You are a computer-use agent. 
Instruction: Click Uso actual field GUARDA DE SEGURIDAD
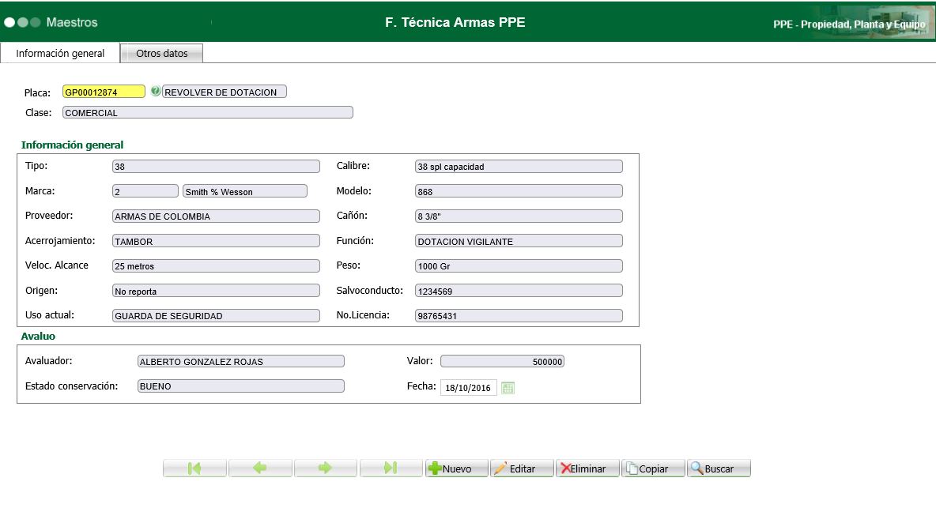pos(216,315)
